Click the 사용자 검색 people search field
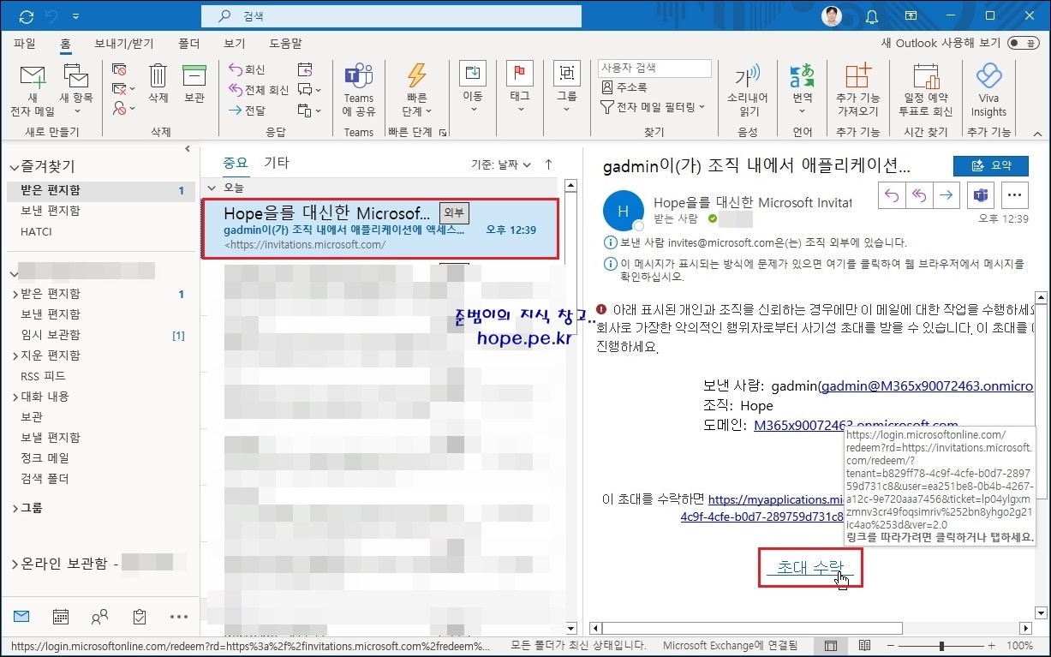 coord(654,68)
